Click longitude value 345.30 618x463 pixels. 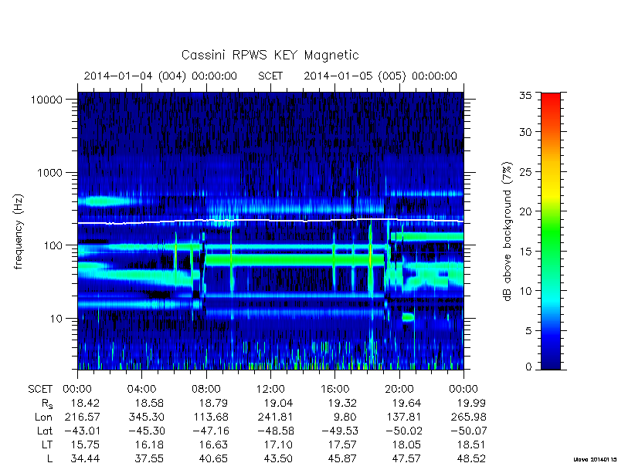[x=146, y=417]
